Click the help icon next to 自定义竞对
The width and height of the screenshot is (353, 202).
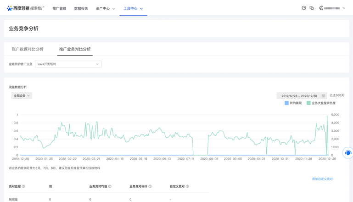click(x=187, y=186)
